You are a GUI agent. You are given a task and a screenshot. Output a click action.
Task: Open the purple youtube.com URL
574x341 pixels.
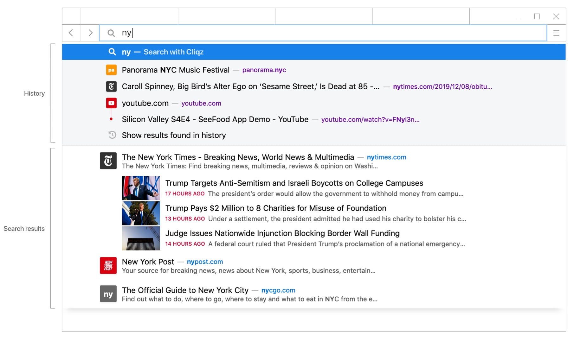201,103
